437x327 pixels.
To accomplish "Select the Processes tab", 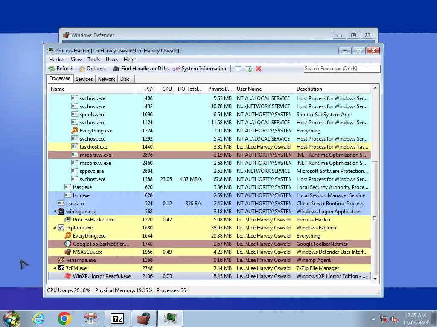I will [60, 79].
